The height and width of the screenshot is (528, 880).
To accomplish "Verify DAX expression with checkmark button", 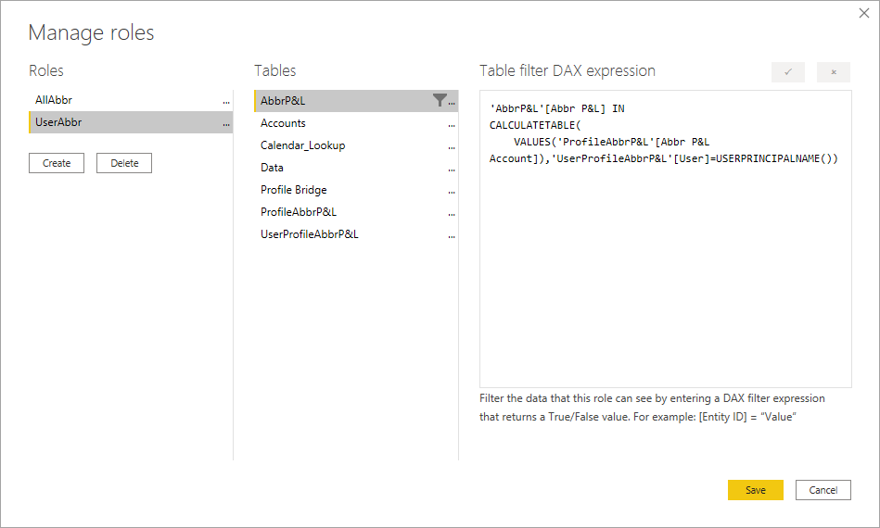I will point(788,72).
